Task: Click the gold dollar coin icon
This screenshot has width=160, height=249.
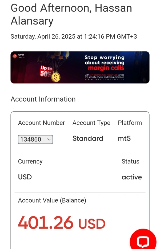Action: coord(55,77)
